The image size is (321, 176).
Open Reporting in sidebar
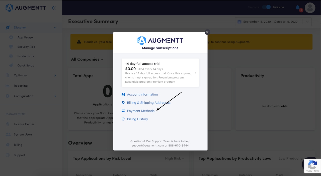tap(21, 86)
